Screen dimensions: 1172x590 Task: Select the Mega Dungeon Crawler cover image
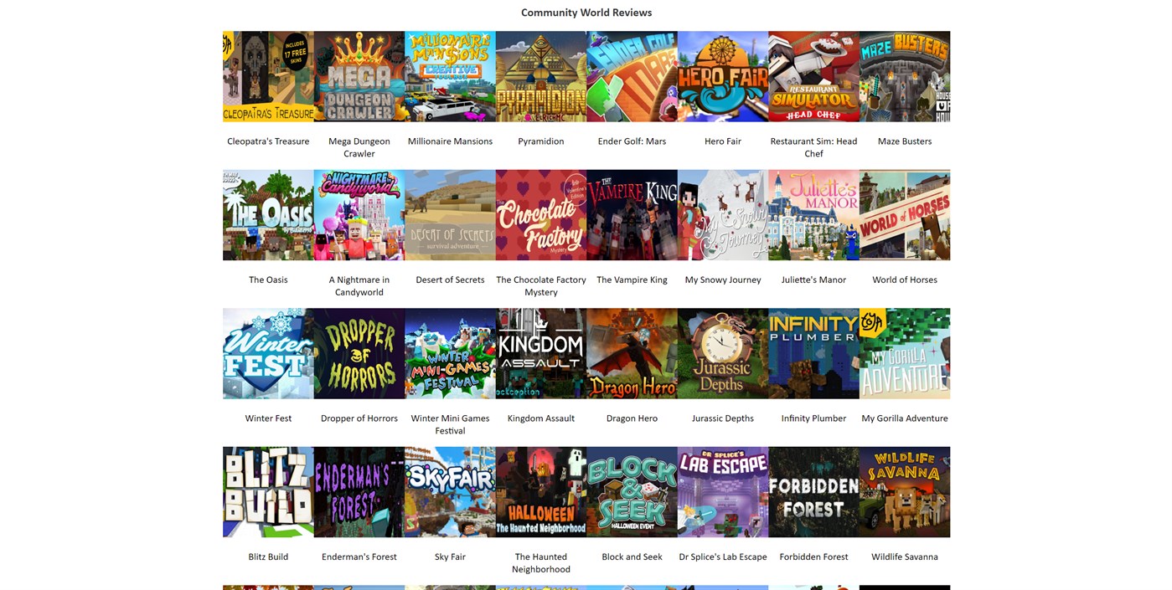coord(359,76)
